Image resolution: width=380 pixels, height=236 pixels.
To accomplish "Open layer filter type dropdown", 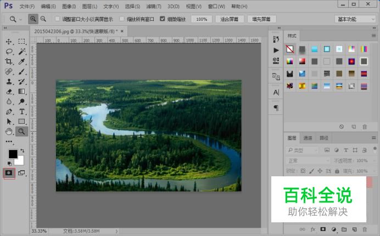I will coord(302,150).
